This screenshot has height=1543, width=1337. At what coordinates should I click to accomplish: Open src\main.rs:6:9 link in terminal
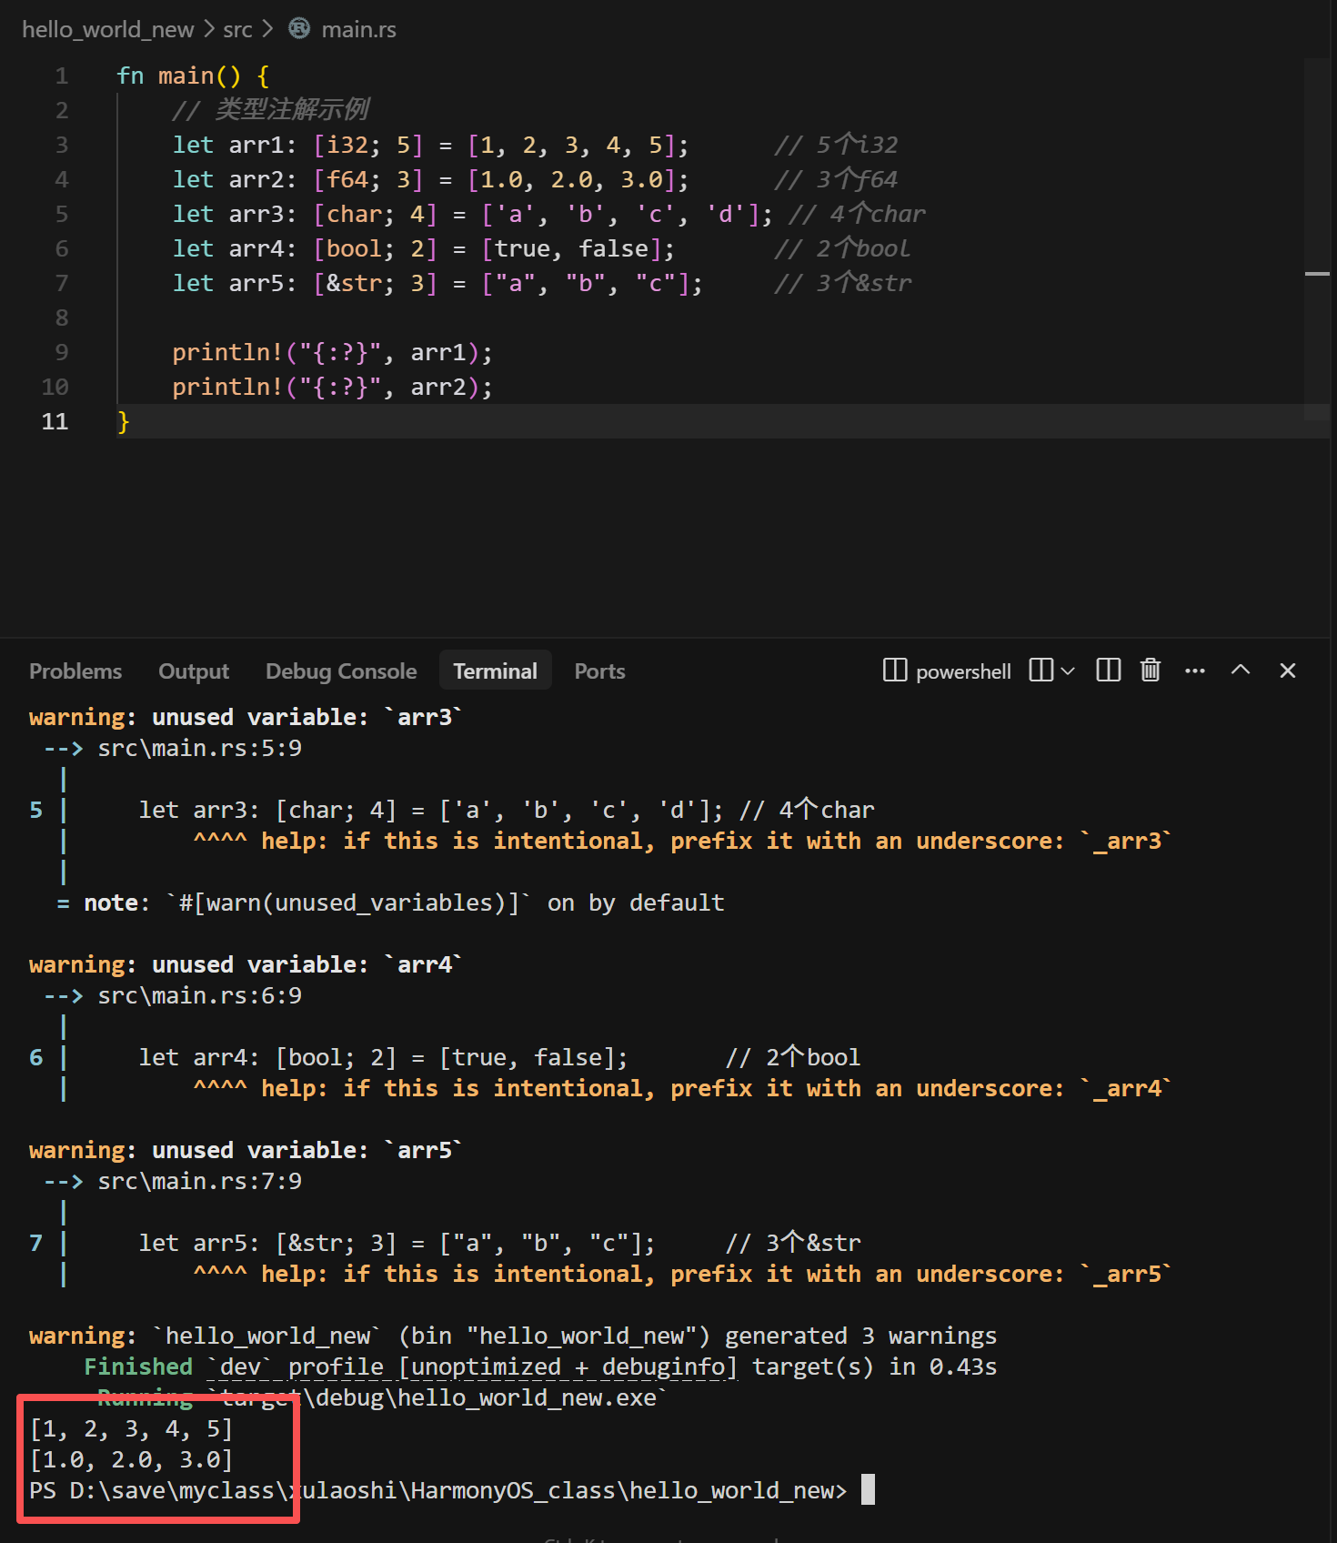(x=199, y=995)
